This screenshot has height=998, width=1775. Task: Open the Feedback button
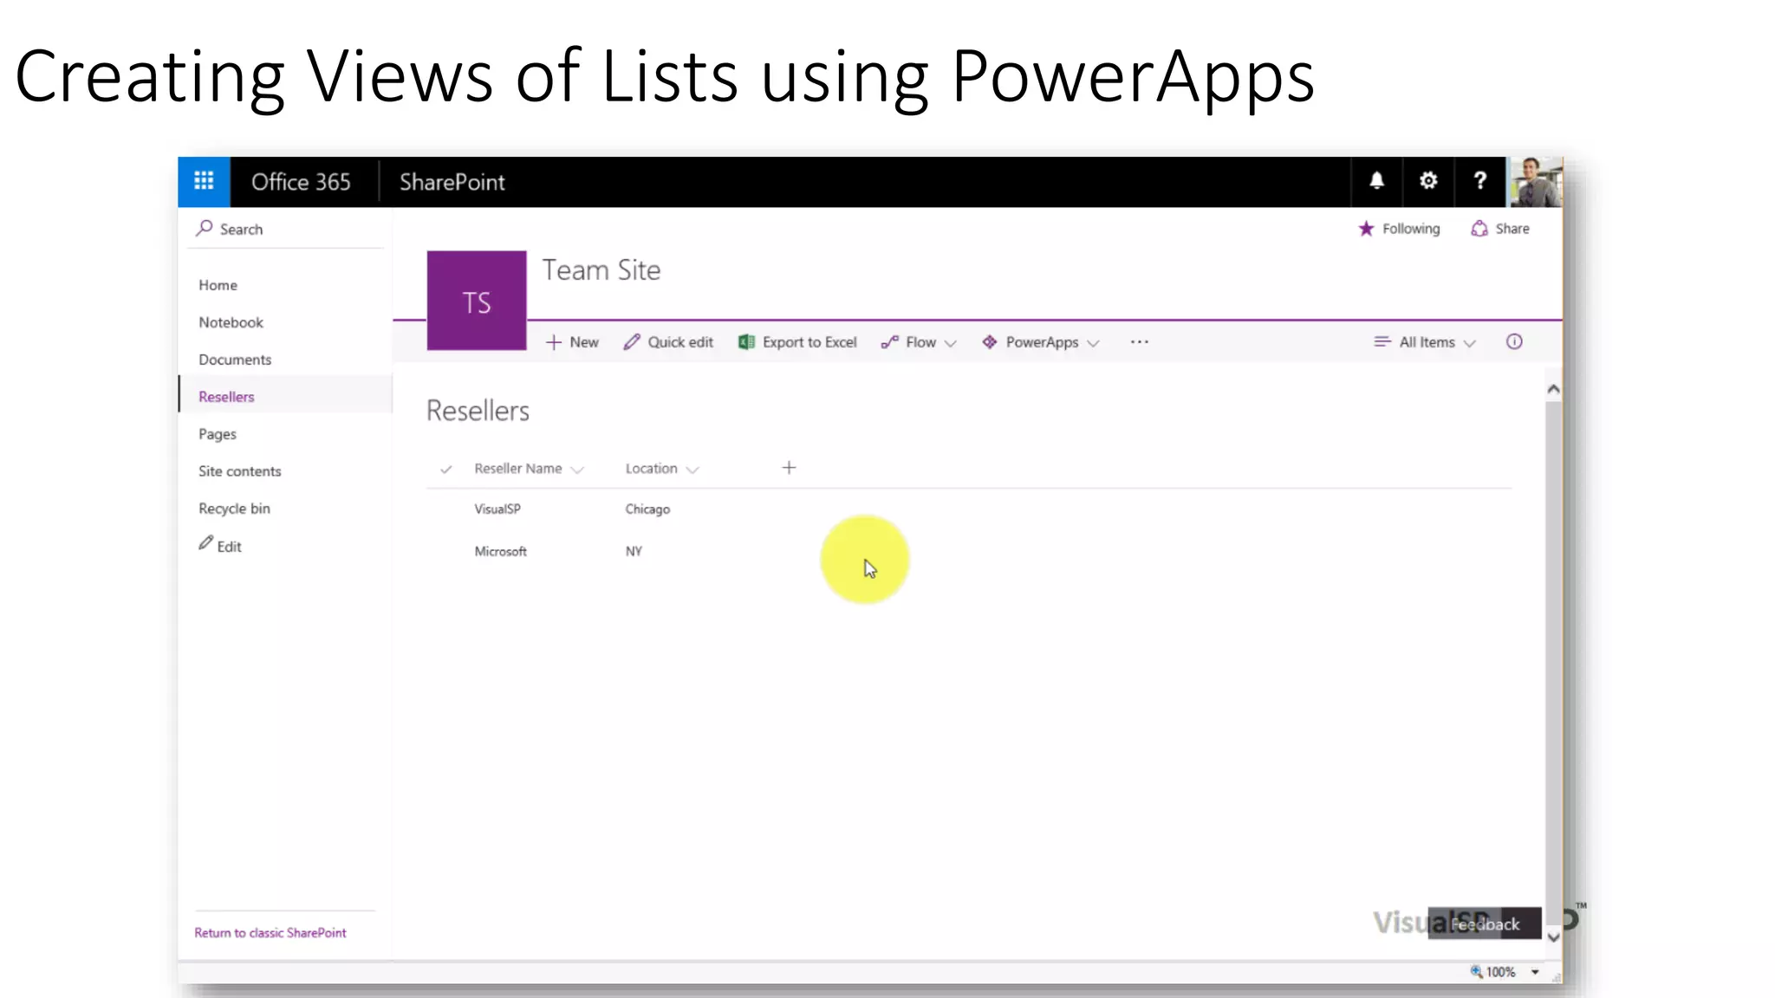point(1485,923)
